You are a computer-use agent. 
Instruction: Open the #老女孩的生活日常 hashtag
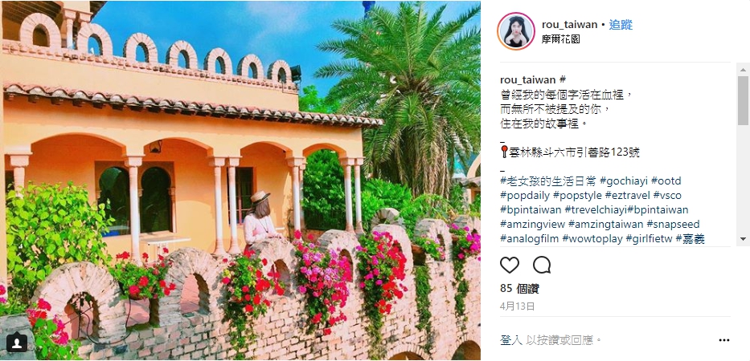(x=548, y=181)
